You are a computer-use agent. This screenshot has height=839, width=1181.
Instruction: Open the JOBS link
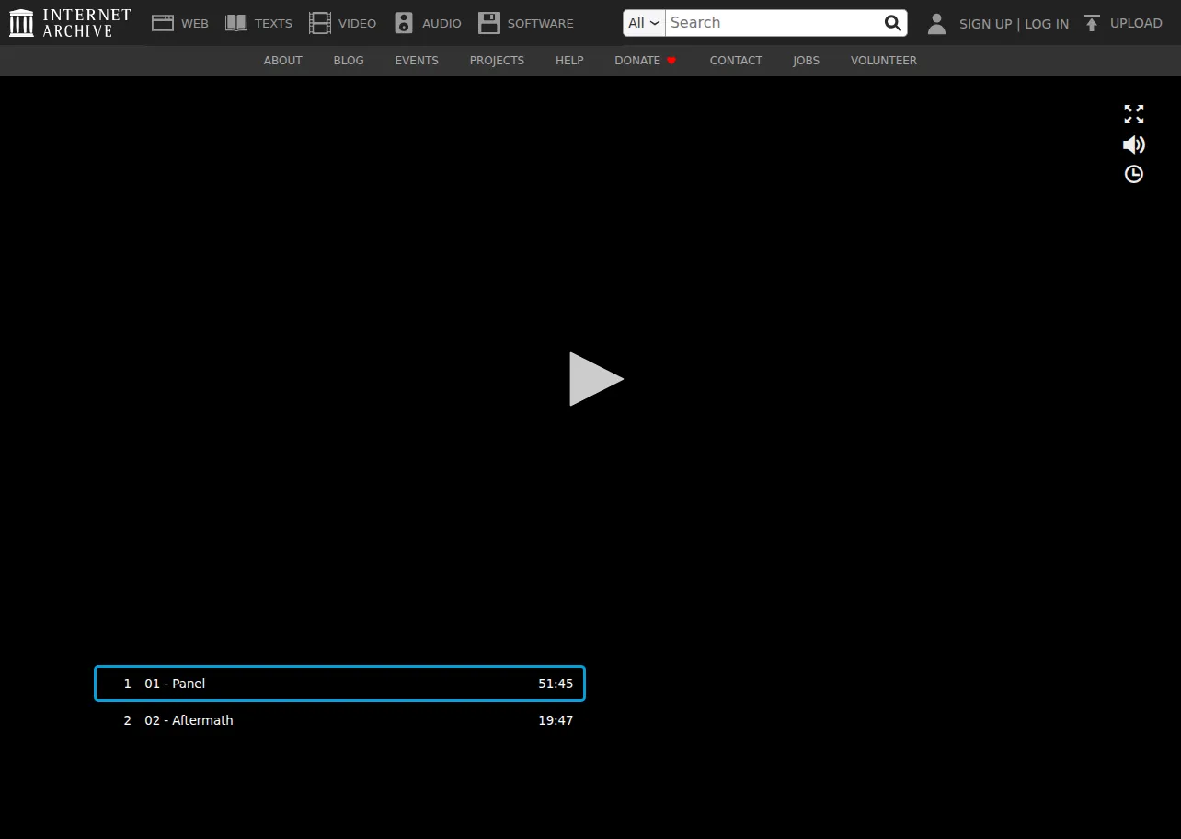806,61
